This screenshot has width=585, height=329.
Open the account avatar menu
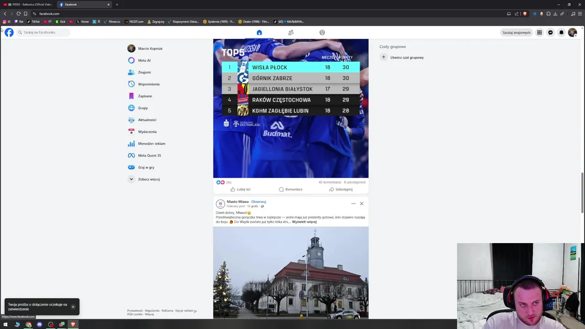(572, 32)
